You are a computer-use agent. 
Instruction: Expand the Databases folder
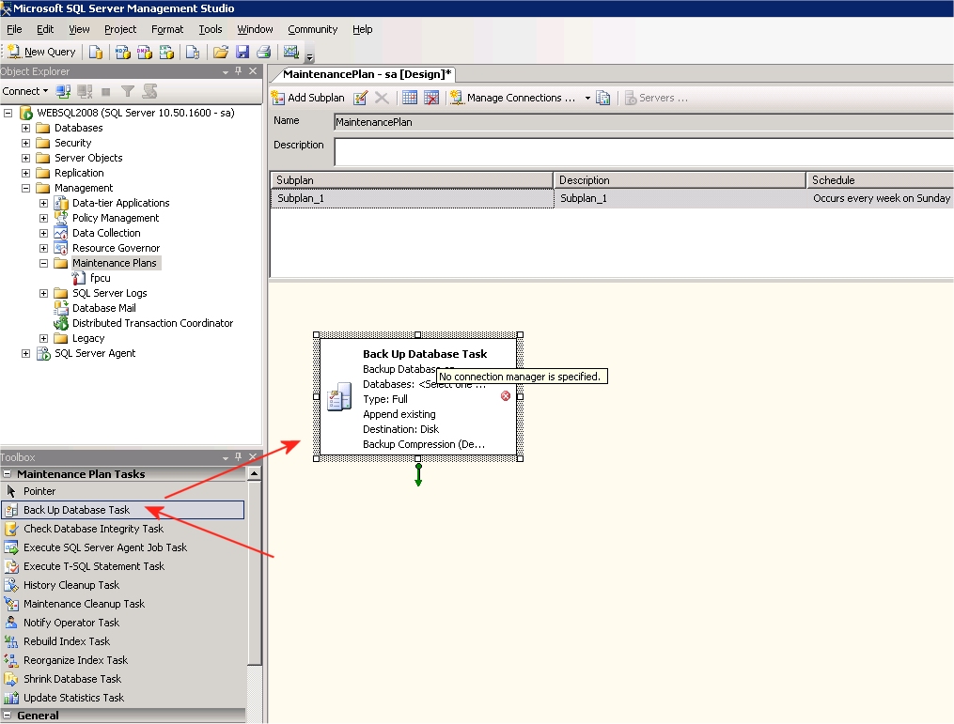[25, 129]
